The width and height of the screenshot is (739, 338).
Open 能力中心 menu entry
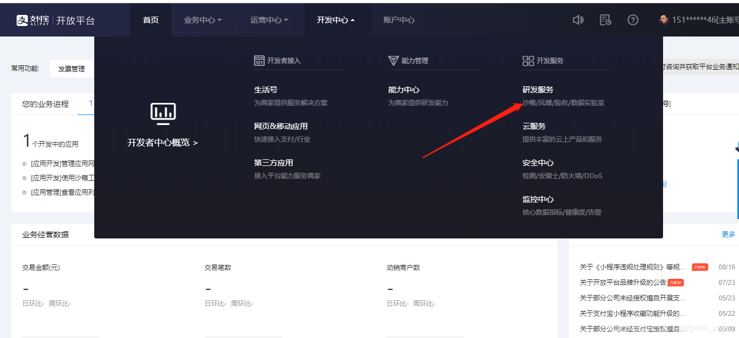pos(404,90)
